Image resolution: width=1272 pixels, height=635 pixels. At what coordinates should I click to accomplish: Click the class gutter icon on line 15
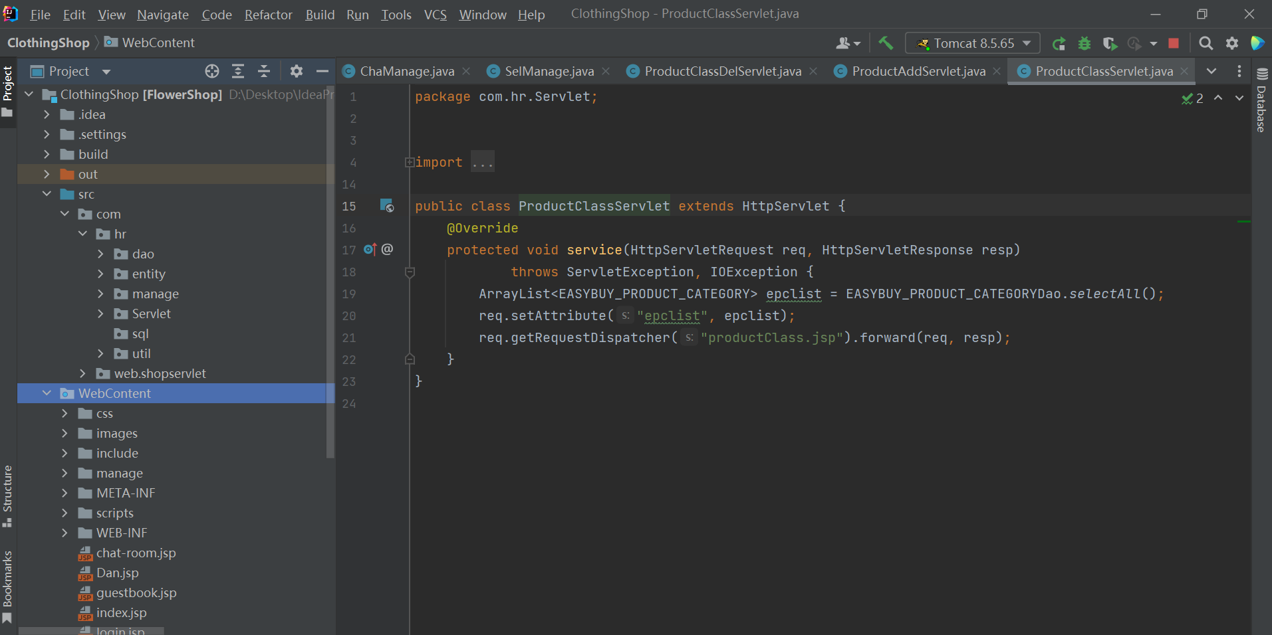(x=387, y=206)
